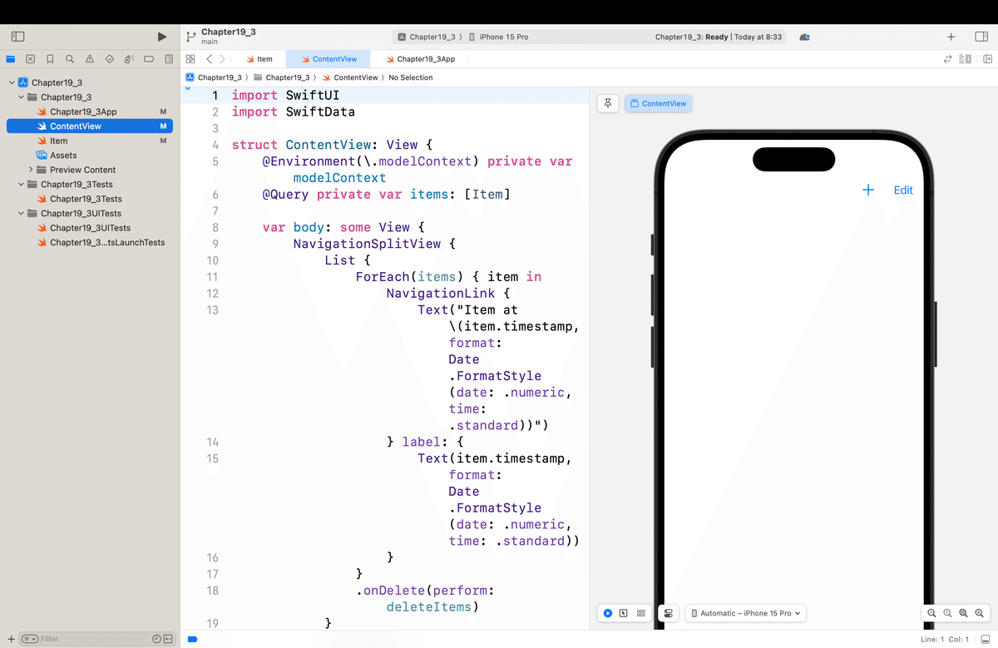Collapse the Chapter19_3Tests group
The height and width of the screenshot is (648, 998).
[21, 185]
